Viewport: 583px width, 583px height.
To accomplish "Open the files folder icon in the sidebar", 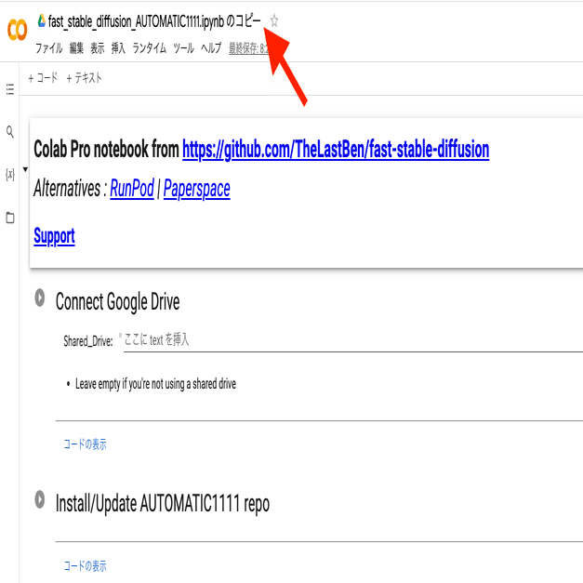I will tap(10, 218).
